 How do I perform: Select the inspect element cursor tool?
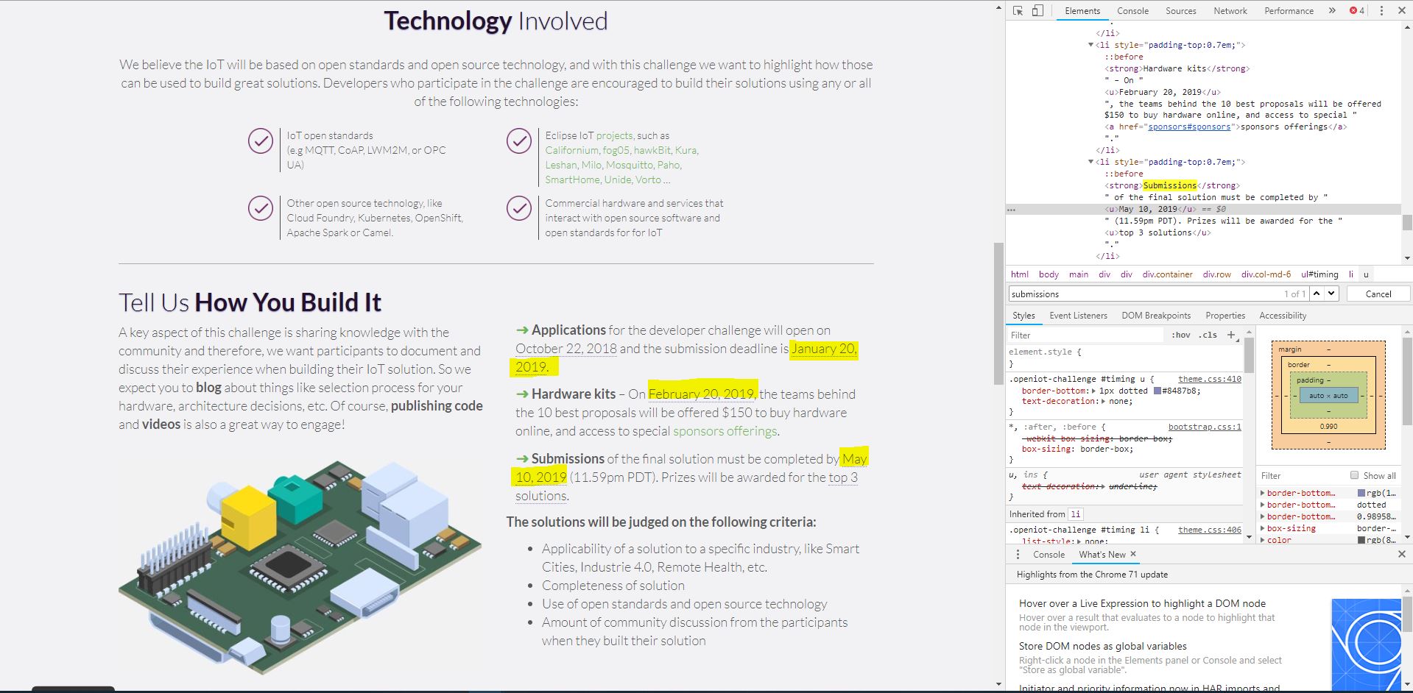(x=1018, y=10)
